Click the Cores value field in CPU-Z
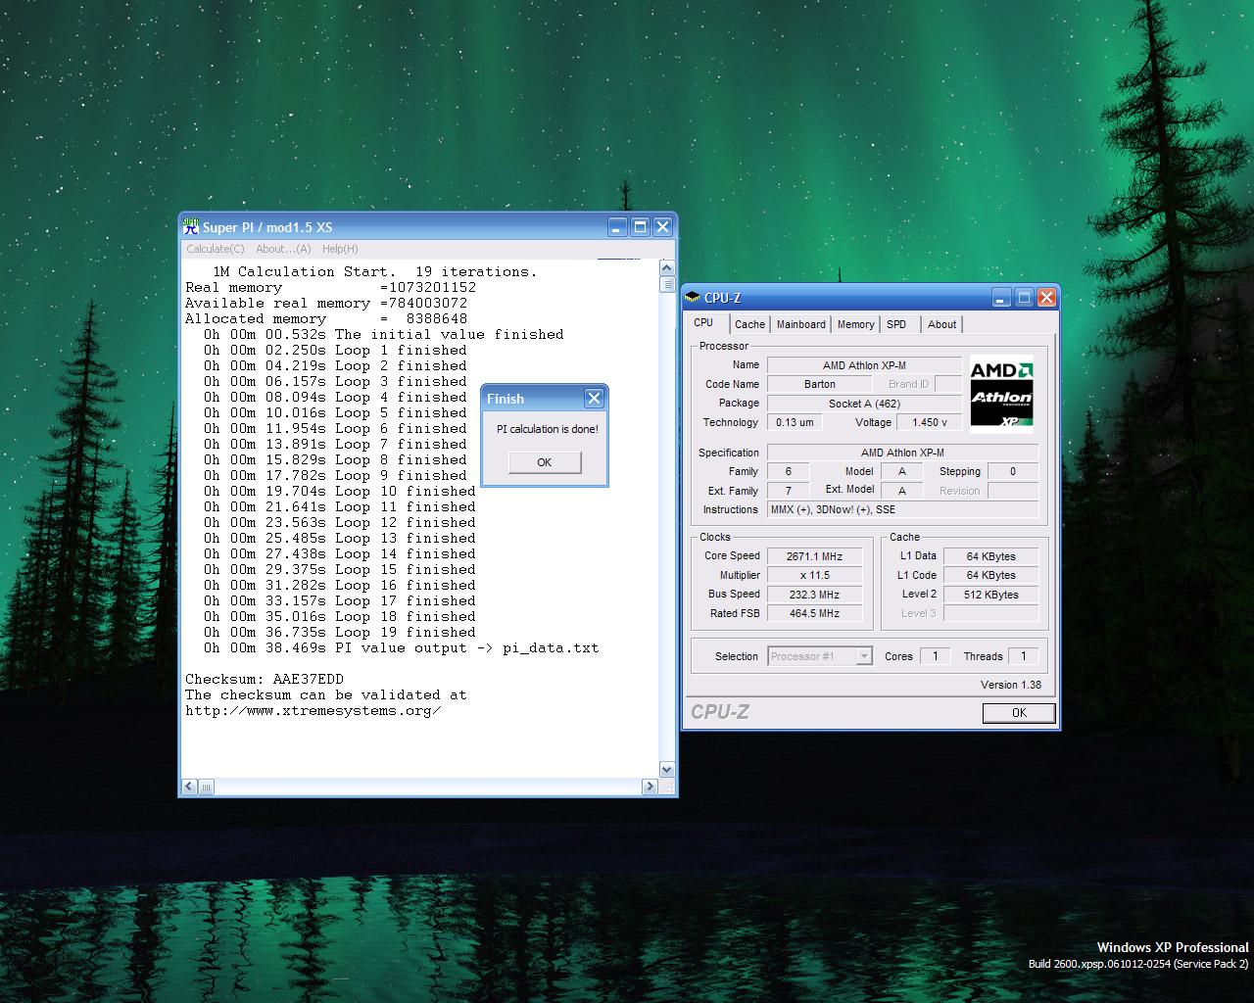Image resolution: width=1254 pixels, height=1003 pixels. 935,656
